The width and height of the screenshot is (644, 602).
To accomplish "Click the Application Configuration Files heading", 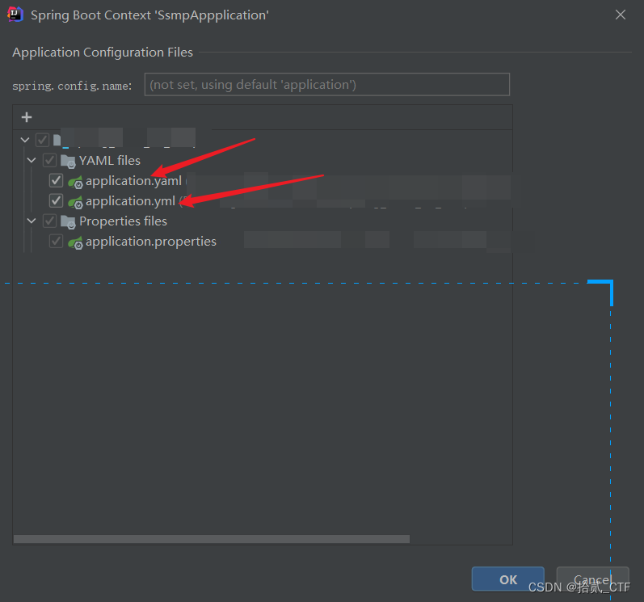I will click(103, 53).
